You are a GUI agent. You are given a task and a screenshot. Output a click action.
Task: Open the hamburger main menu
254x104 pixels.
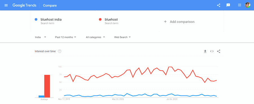pos(6,5)
